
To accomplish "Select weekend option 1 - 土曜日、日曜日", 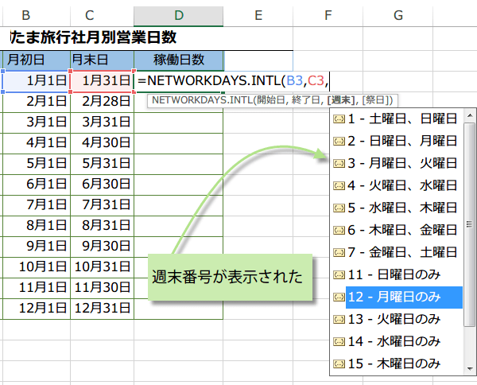I will [402, 119].
